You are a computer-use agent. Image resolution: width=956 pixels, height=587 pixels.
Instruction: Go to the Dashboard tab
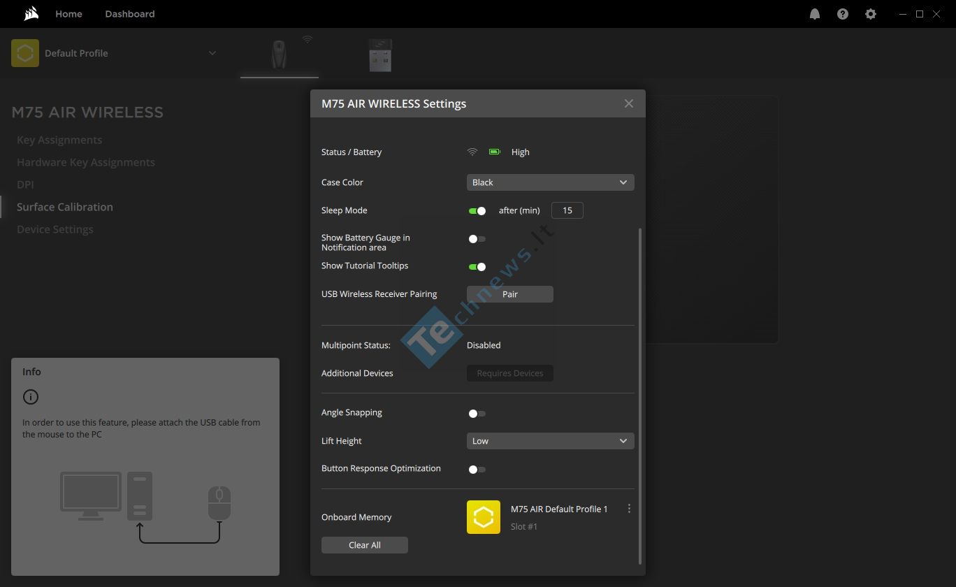[130, 14]
